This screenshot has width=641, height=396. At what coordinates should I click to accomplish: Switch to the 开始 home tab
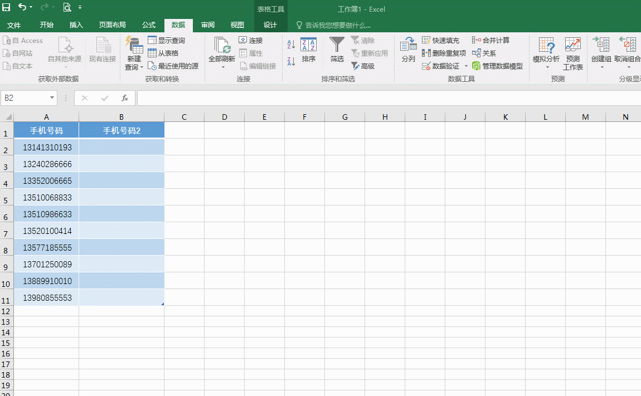click(x=47, y=25)
